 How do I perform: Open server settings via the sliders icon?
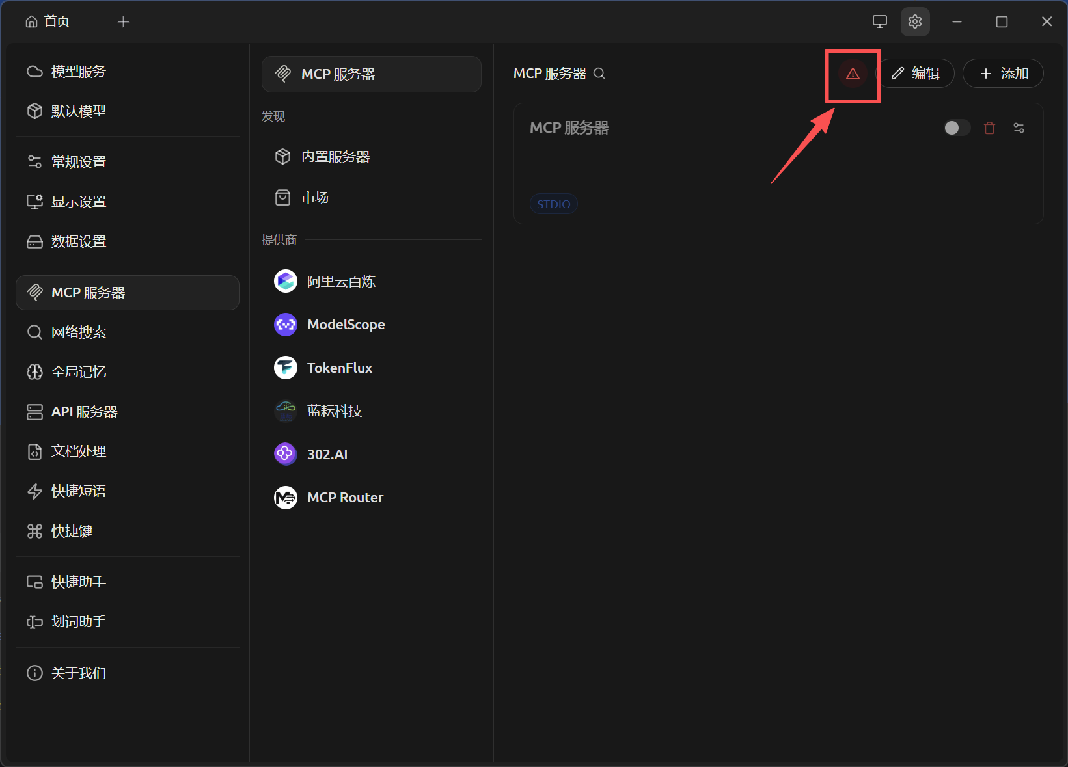(1019, 128)
